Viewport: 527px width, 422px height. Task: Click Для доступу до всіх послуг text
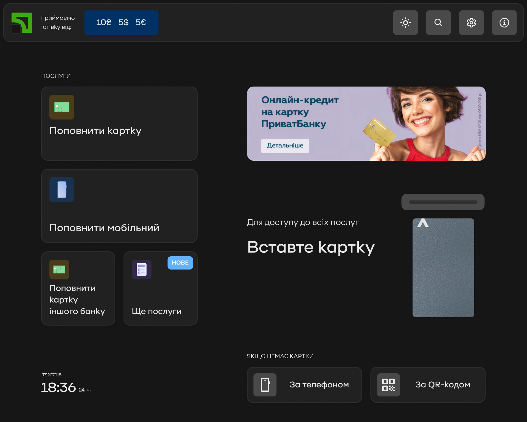303,222
